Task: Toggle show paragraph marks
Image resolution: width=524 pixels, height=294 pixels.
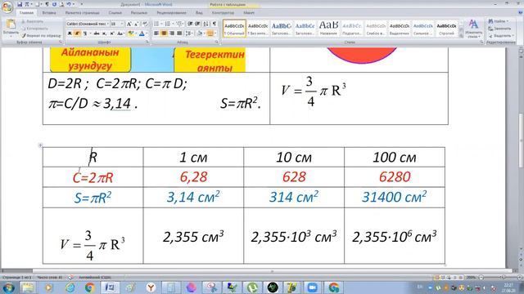Action: (215, 24)
